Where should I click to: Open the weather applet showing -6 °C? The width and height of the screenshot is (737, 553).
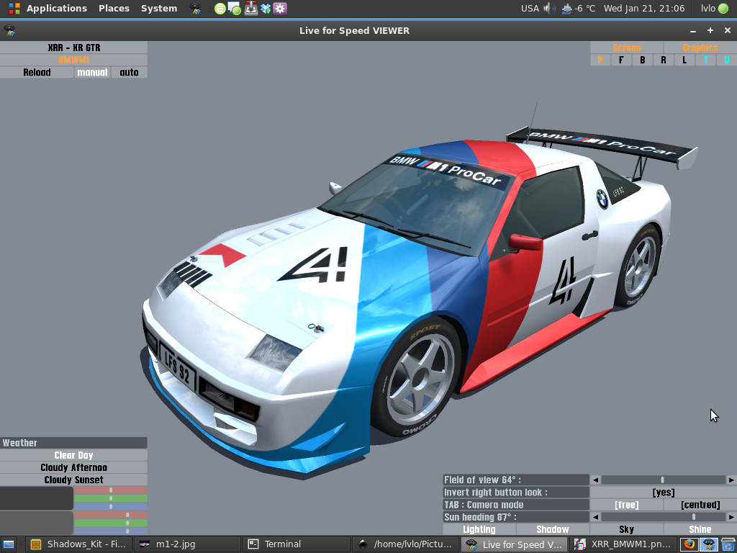click(x=578, y=9)
